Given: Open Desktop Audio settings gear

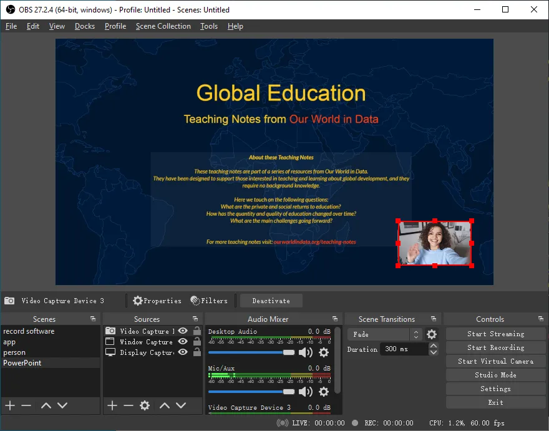Looking at the screenshot, I should point(324,352).
